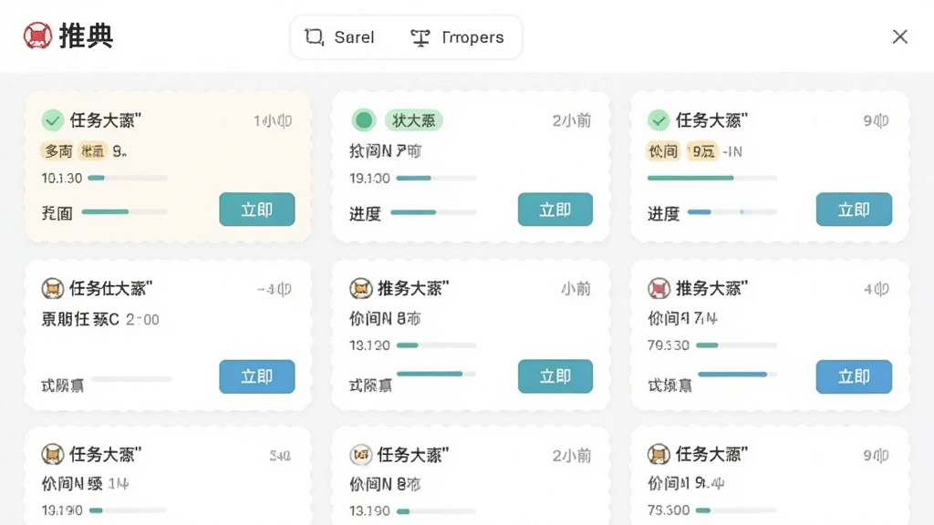
Task: Click the 19.1.30 value
Action: 369,178
